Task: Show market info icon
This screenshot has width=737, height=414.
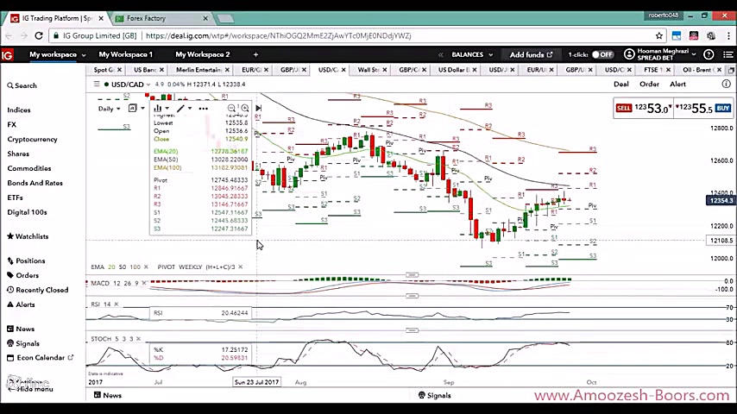Action: pyautogui.click(x=726, y=85)
